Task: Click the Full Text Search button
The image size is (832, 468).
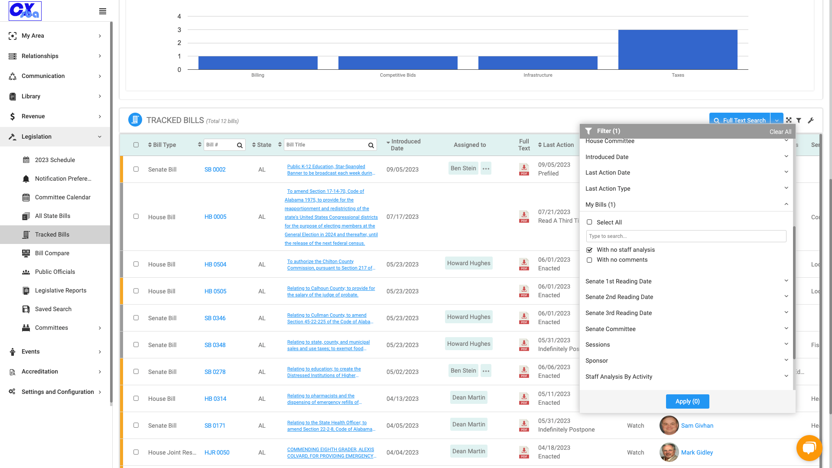Action: point(740,120)
